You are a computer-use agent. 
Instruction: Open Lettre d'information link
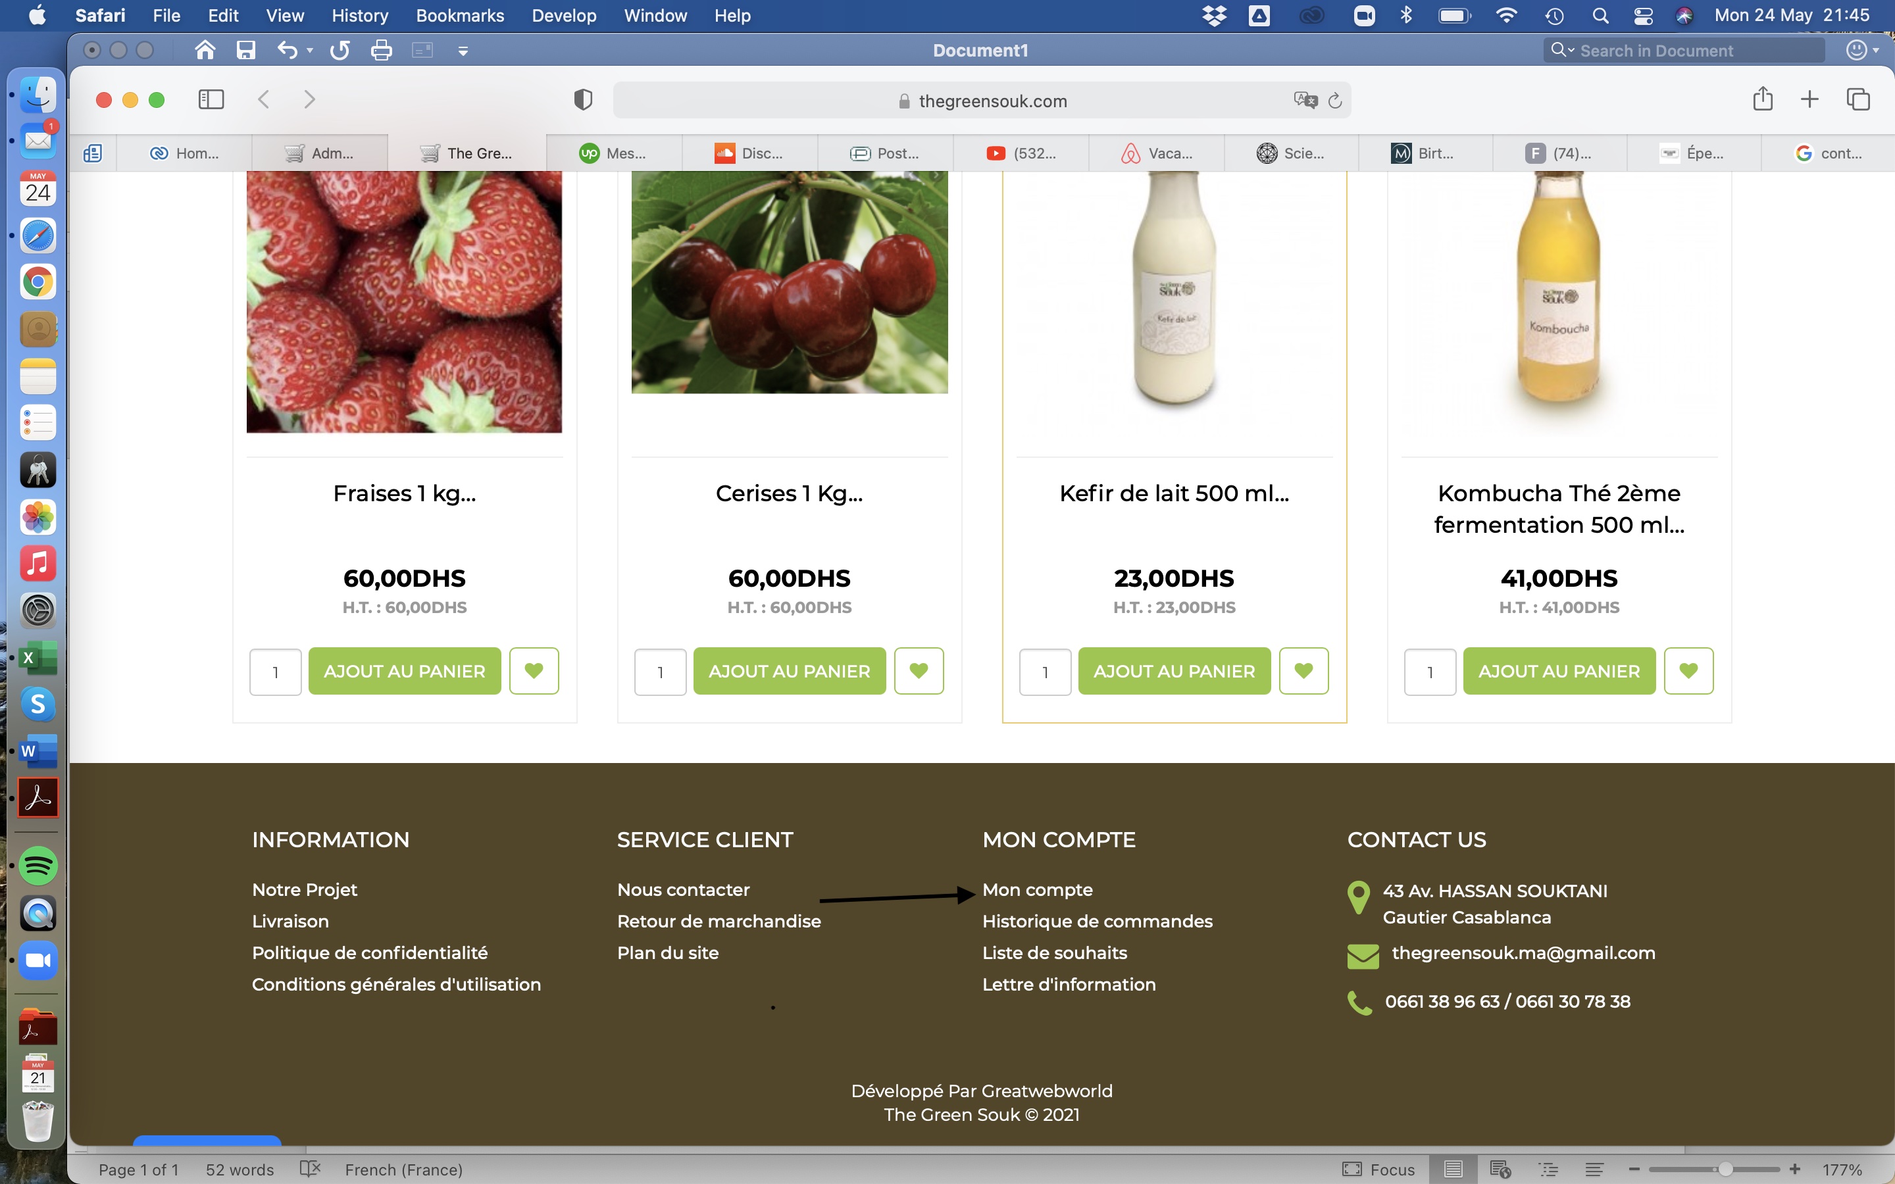[1069, 984]
